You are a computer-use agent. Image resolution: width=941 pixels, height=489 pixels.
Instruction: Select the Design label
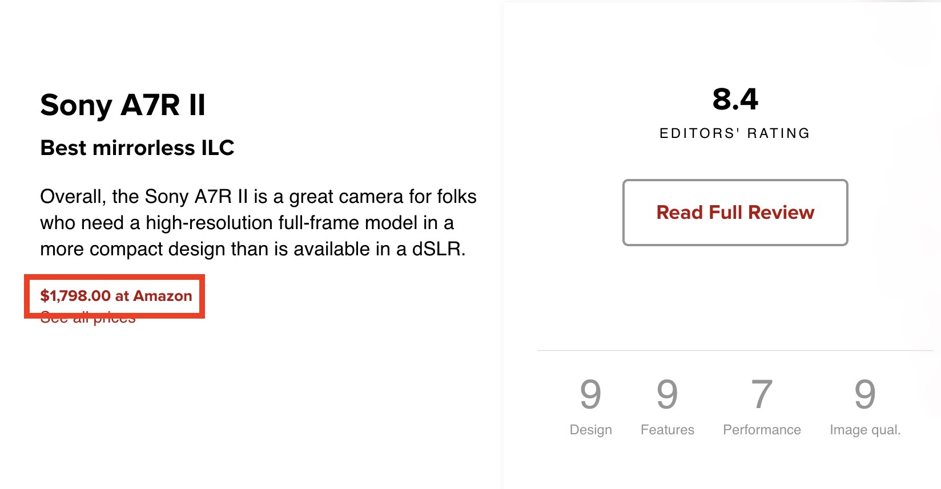click(590, 430)
